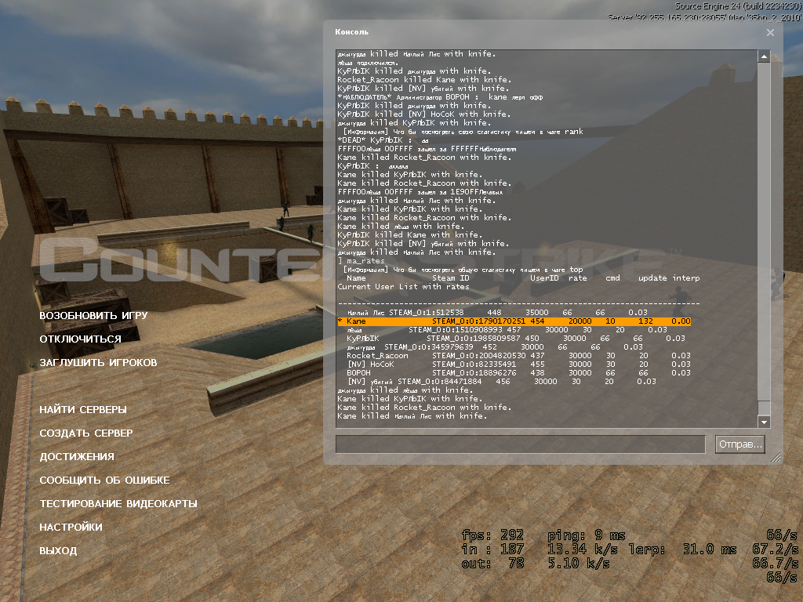The height and width of the screenshot is (602, 803).
Task: Click the lerp: 31.0 ms readout
Action: pyautogui.click(x=682, y=549)
